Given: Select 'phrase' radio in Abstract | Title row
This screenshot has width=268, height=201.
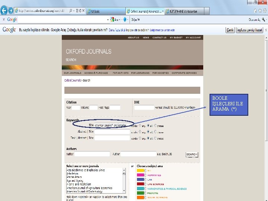Looking at the screenshot, I should [155, 132].
